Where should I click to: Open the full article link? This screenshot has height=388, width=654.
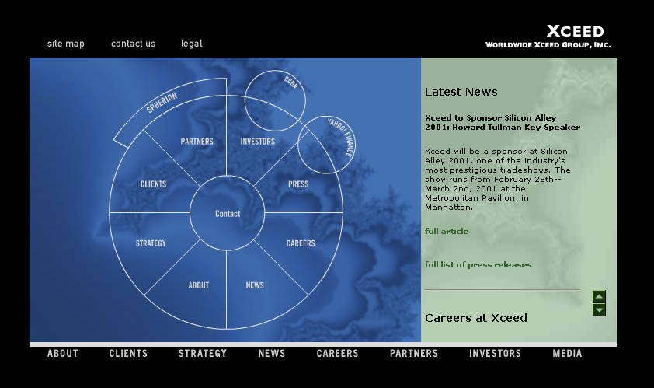447,232
